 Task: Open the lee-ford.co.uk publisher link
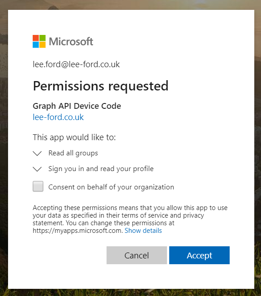[x=58, y=117]
